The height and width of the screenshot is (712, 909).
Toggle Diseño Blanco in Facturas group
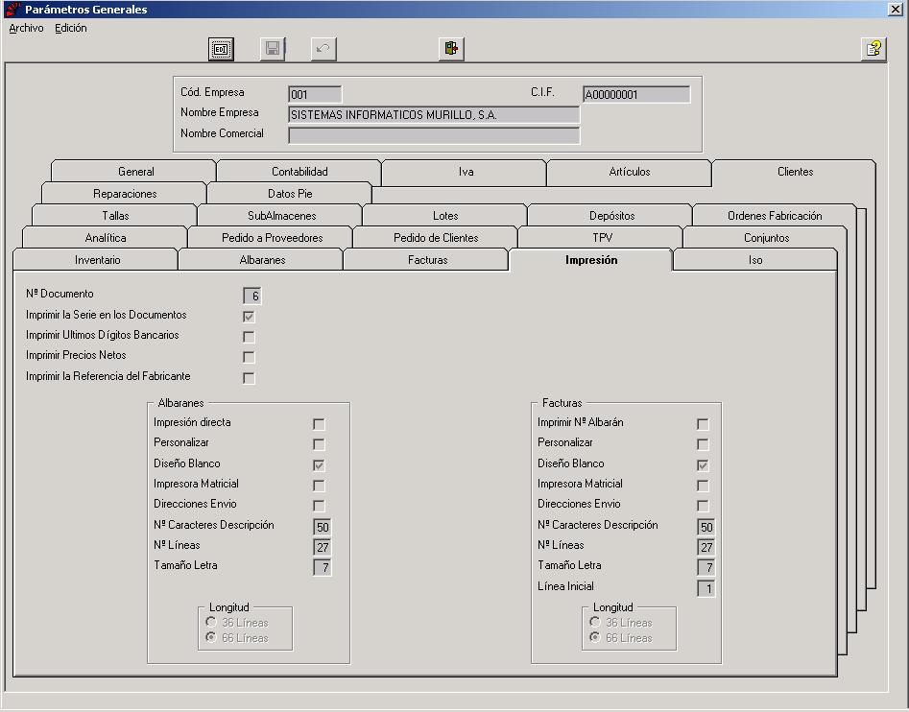click(703, 465)
